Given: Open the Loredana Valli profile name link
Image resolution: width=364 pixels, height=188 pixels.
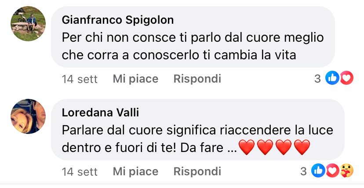Looking at the screenshot, I should point(100,113).
